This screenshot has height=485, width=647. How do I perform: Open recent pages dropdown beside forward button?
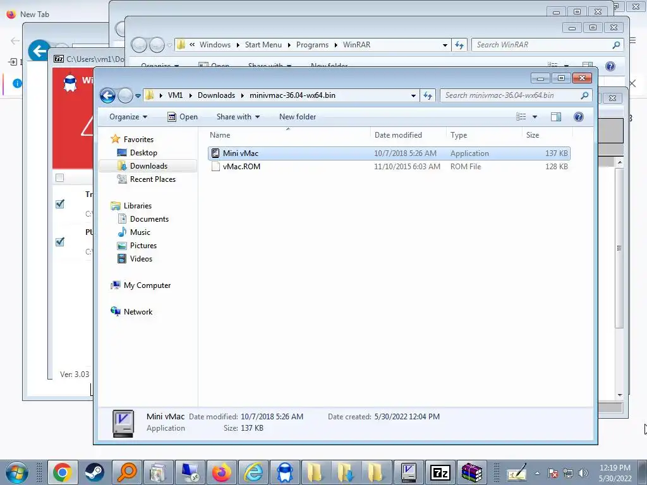tap(138, 96)
